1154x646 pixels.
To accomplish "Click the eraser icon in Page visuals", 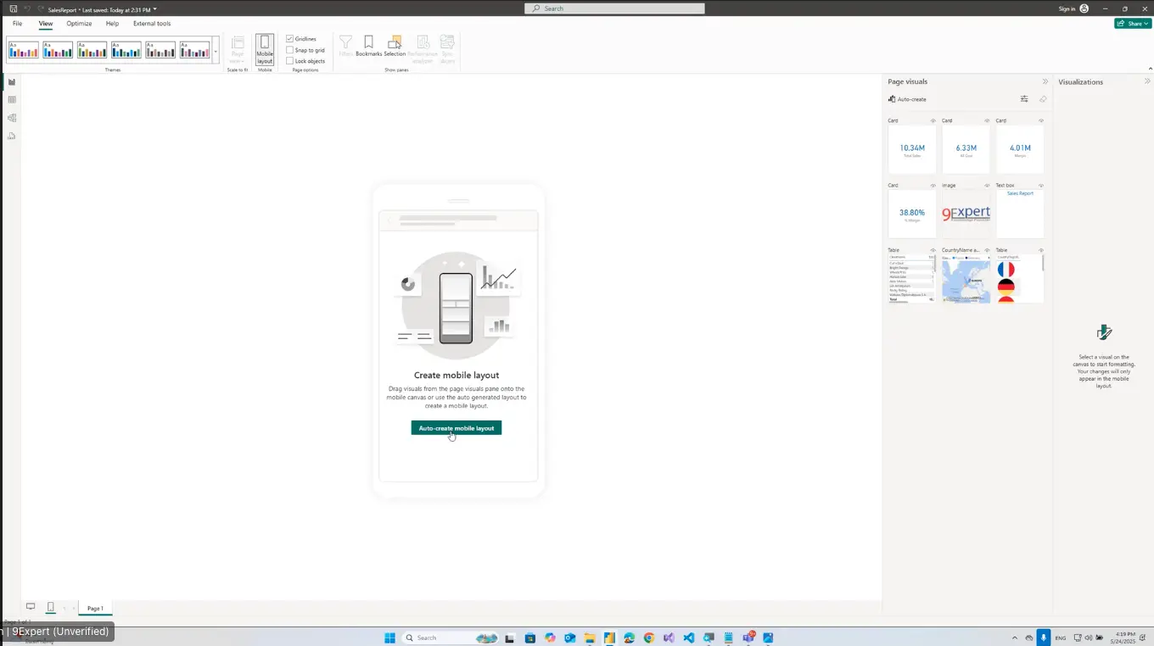I will pos(1043,99).
